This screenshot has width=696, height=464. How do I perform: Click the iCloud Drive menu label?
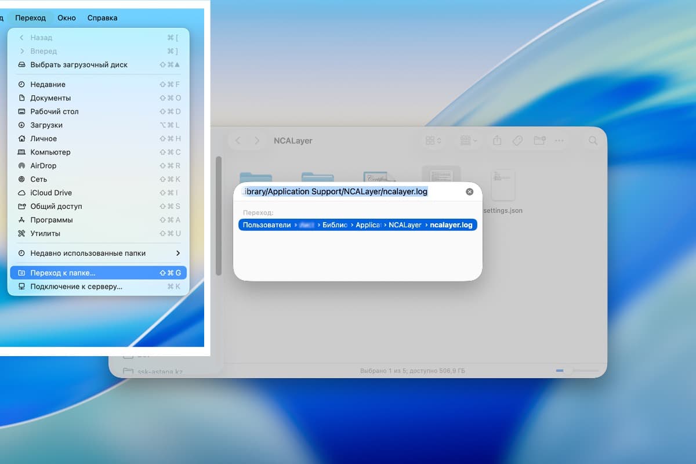pos(51,193)
